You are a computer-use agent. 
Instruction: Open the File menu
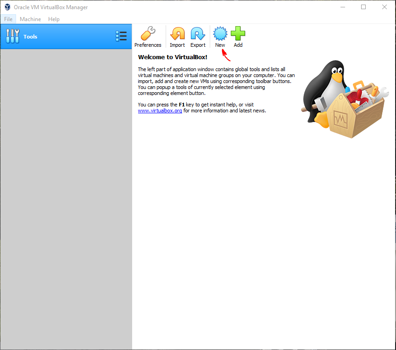[x=8, y=19]
